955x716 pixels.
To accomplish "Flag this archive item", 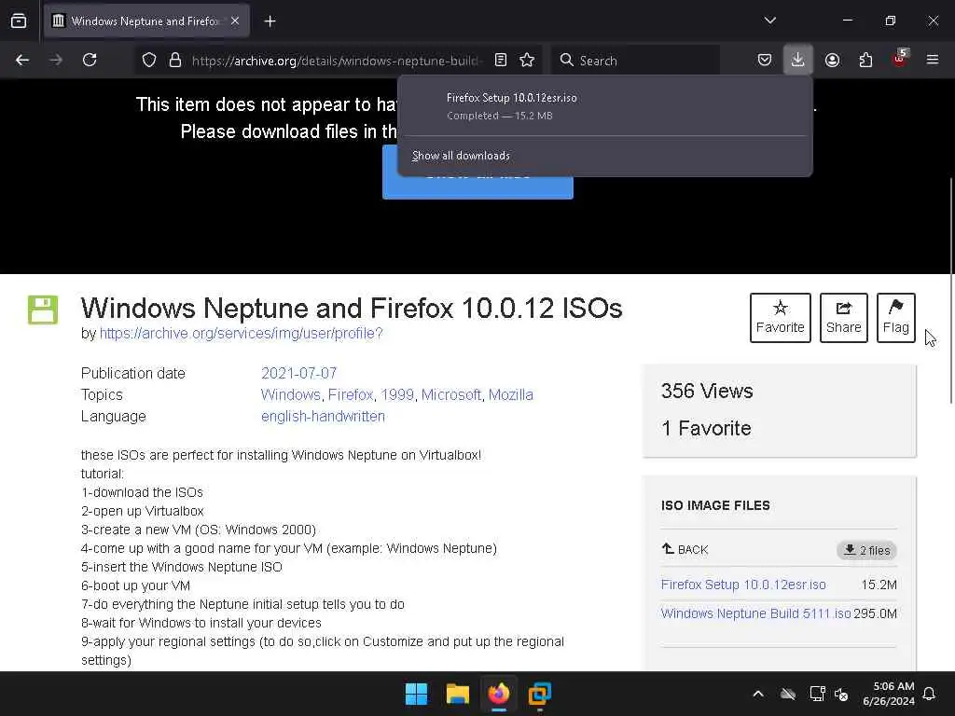I will coord(896,318).
